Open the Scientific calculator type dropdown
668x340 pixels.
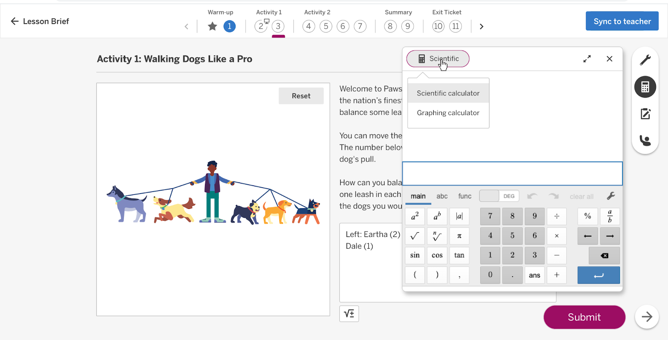(x=438, y=59)
